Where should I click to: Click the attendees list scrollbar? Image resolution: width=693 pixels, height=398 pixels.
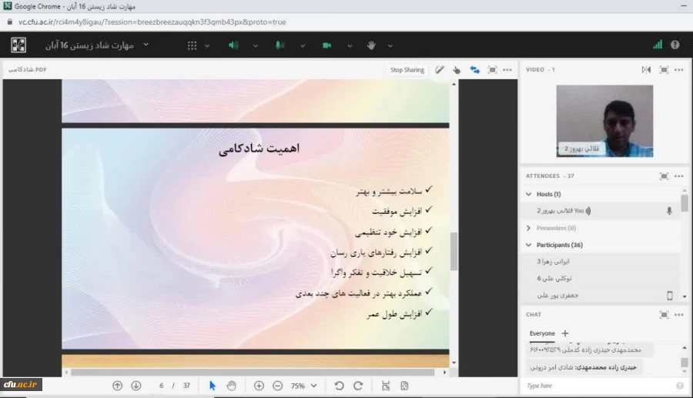[x=685, y=204]
